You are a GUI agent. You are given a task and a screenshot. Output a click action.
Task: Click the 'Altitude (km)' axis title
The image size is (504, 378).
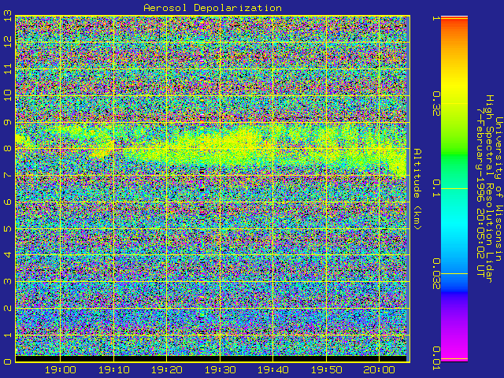(417, 189)
